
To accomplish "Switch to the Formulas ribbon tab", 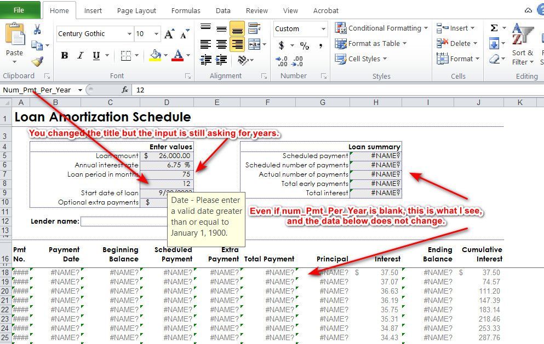I will click(186, 10).
